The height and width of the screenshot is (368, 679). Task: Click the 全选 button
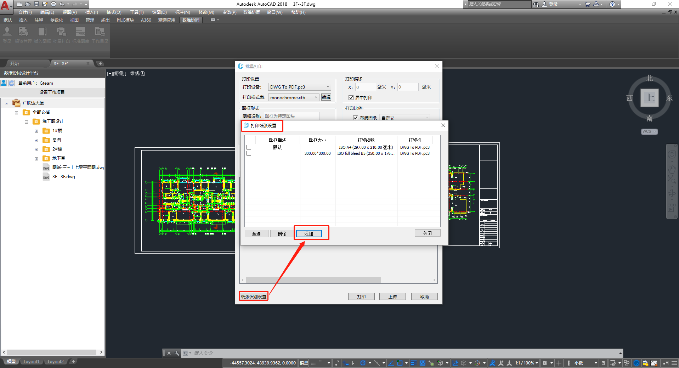click(x=256, y=234)
